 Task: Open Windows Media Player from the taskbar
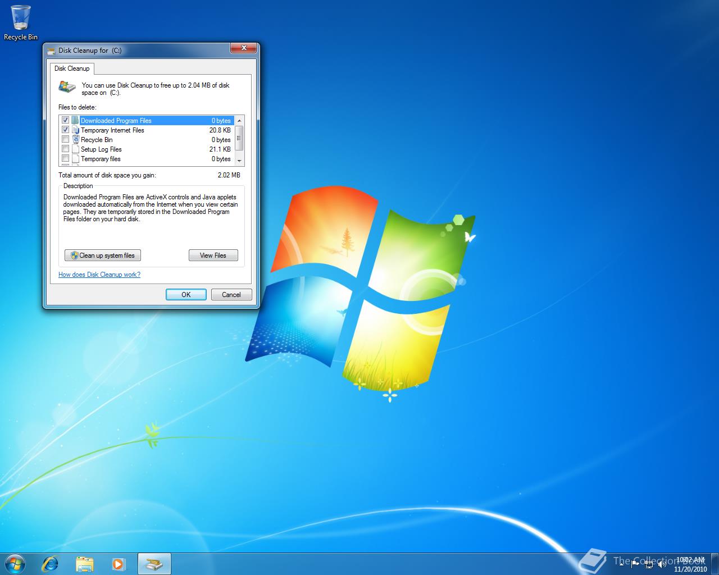coord(119,563)
